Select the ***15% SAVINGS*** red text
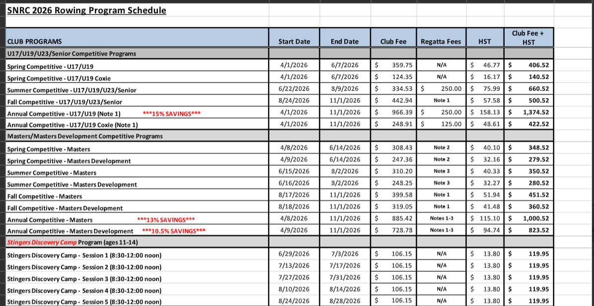The width and height of the screenshot is (594, 306). point(171,114)
